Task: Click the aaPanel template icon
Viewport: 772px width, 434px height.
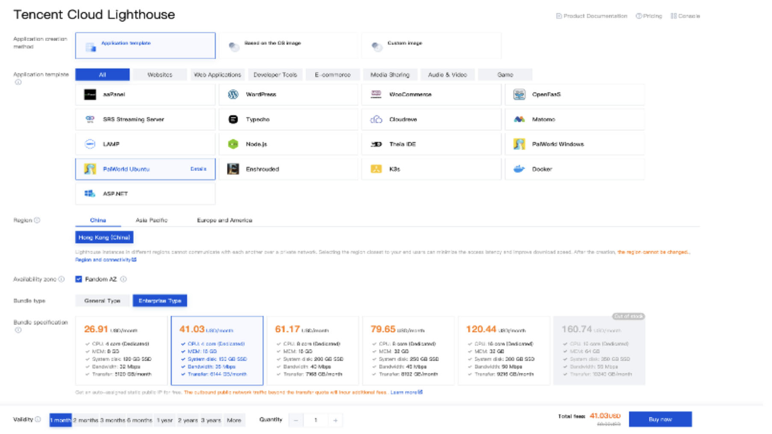Action: pos(90,94)
